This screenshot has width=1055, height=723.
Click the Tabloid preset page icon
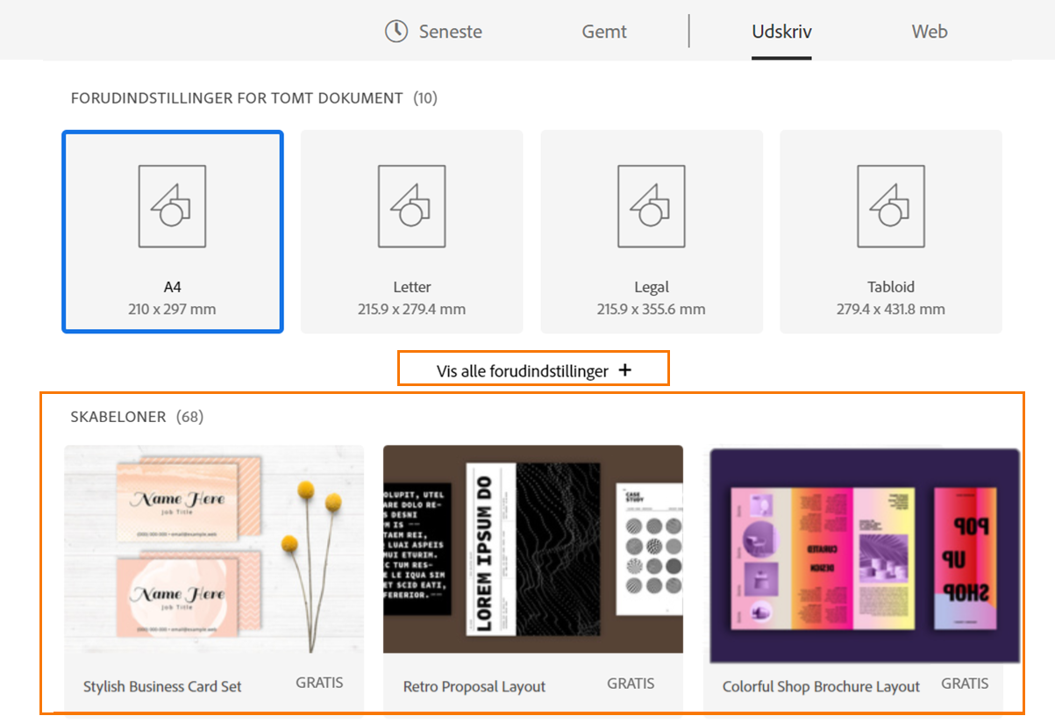tap(891, 206)
